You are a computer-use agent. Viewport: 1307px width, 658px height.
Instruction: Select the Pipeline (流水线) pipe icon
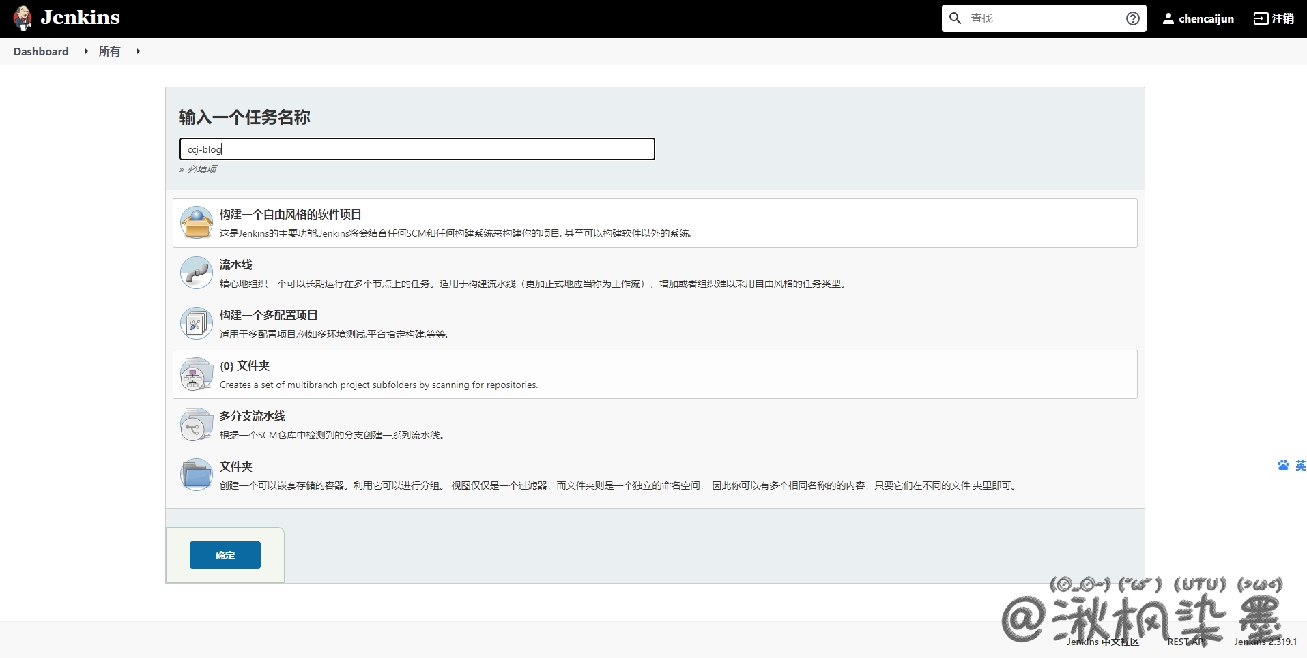click(197, 273)
